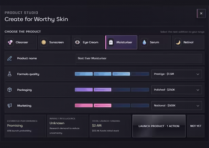209x148 pixels.
Task: Click the Estimated Performance Promising card
Action: click(25, 126)
